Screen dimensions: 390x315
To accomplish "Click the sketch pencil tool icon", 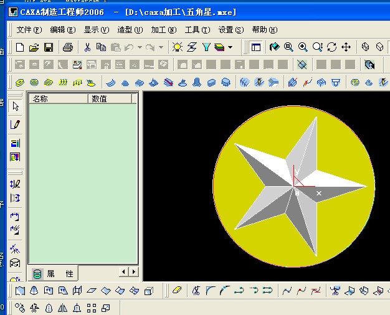I will tap(15, 125).
